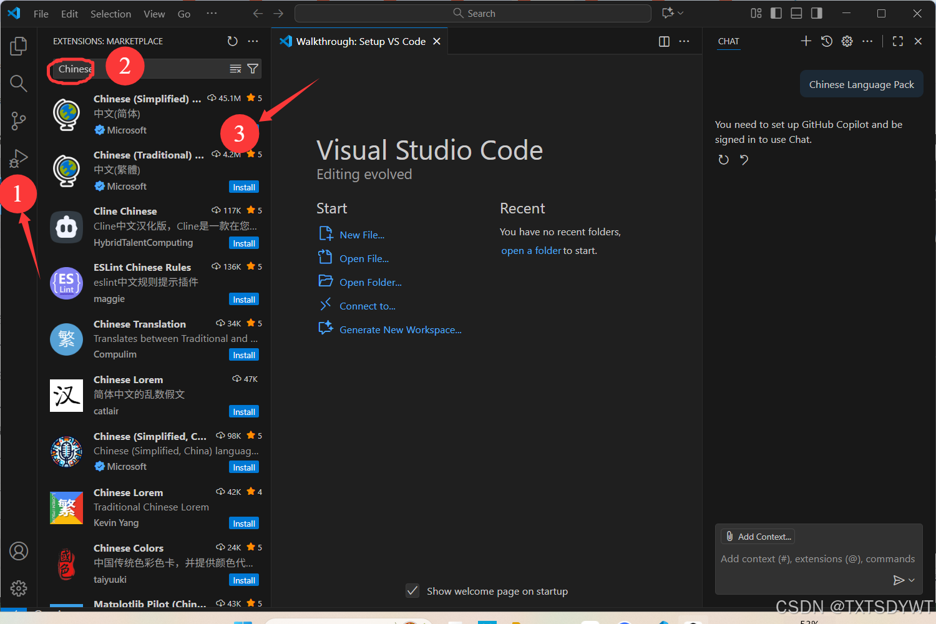
Task: Refresh the extensions marketplace list
Action: coord(233,41)
